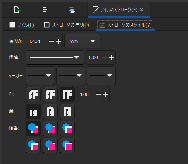
Task: Set order stroke, fill, markers
Action: click(50, 128)
